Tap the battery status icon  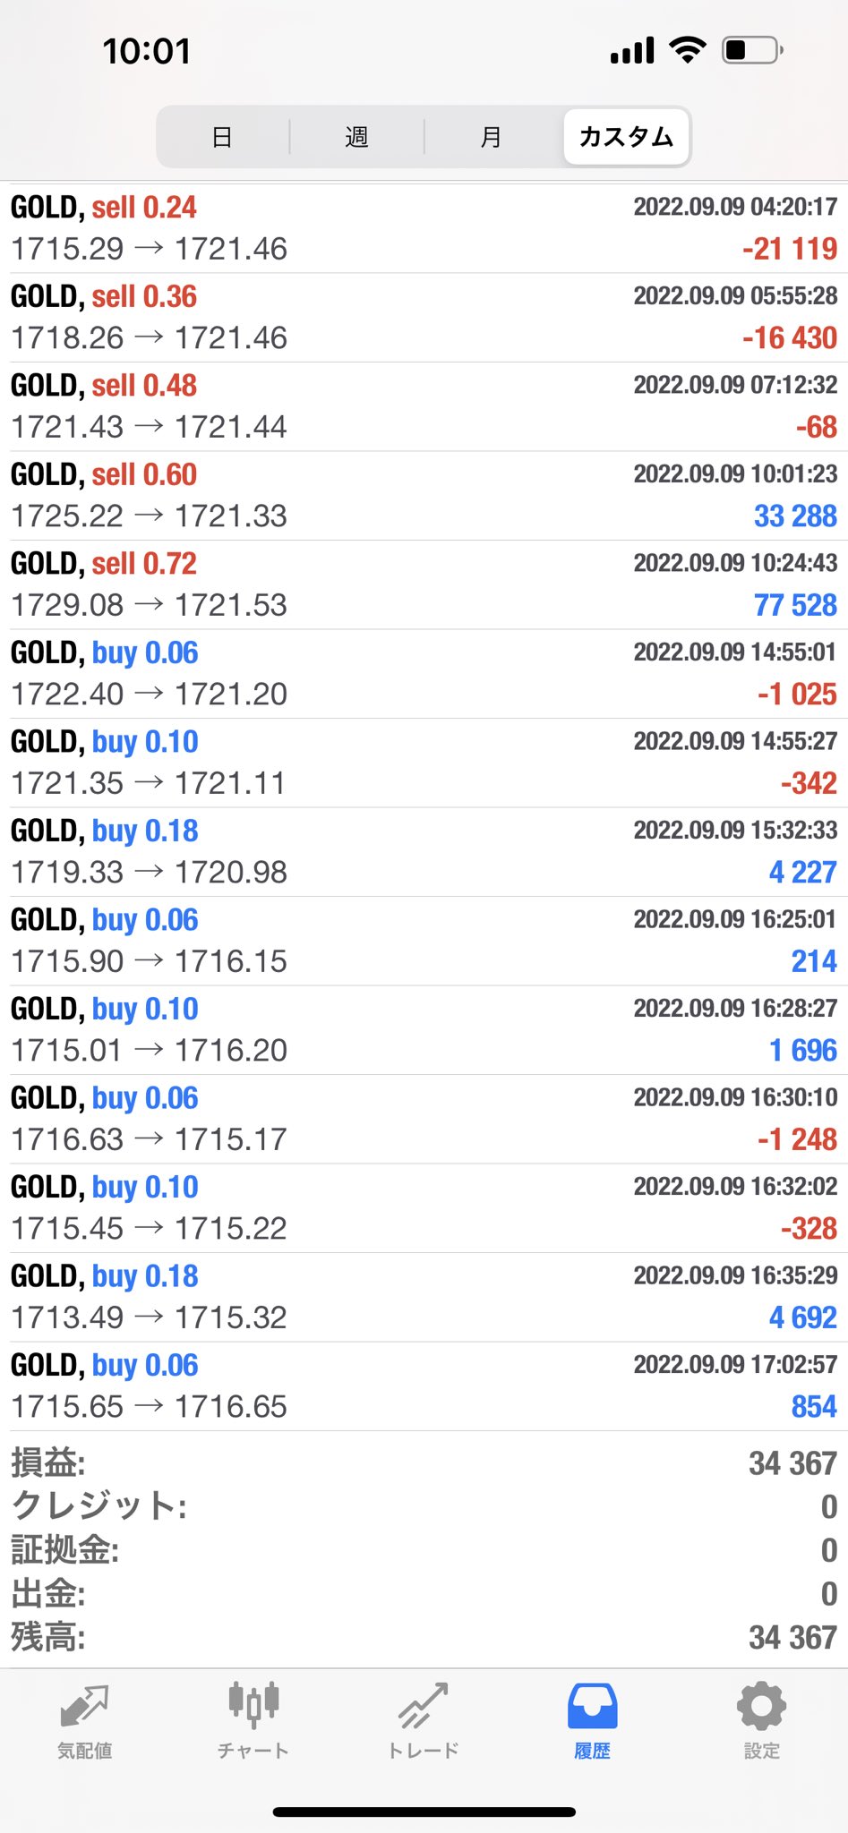[x=752, y=50]
